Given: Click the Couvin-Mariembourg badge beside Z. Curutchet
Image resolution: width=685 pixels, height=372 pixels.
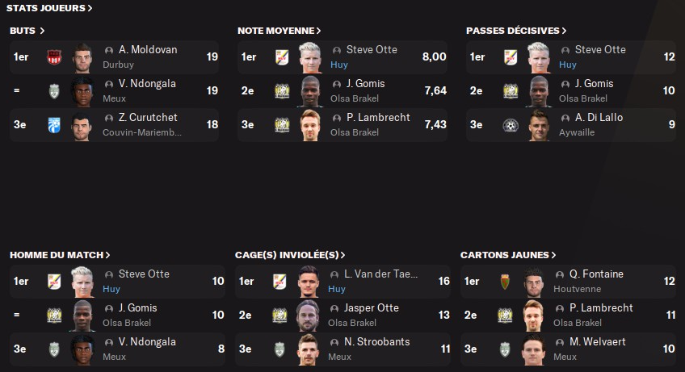Looking at the screenshot, I should pyautogui.click(x=55, y=125).
